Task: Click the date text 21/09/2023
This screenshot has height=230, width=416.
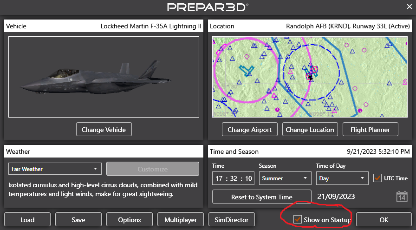Action: point(336,196)
